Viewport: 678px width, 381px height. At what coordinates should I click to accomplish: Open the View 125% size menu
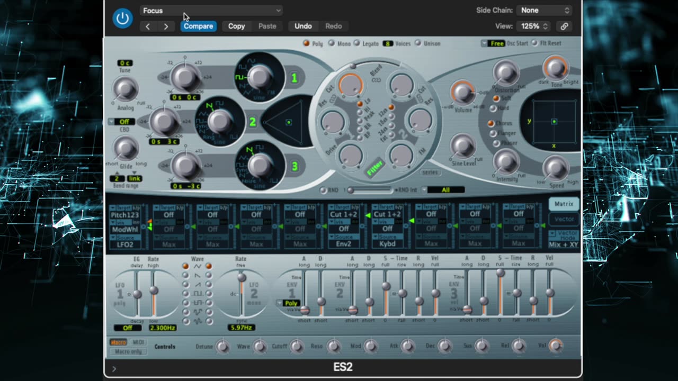(x=534, y=26)
